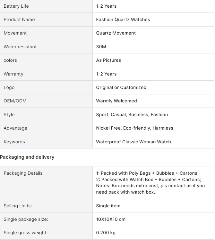
Task: Select the Sport, Casual, Business, Fashion text
Action: point(132,115)
